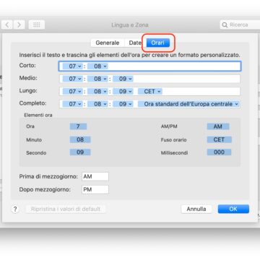Open the seconds 09 dropdown in Medio

pos(123,79)
